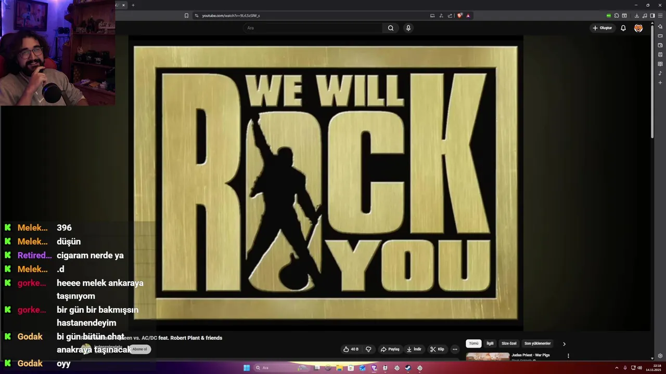Click bookmark icon left of URL
Image resolution: width=666 pixels, height=374 pixels.
pos(186,16)
